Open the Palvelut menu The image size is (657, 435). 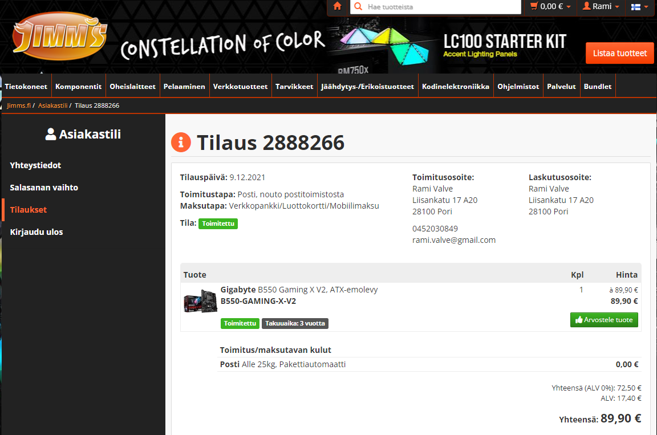pyautogui.click(x=561, y=86)
